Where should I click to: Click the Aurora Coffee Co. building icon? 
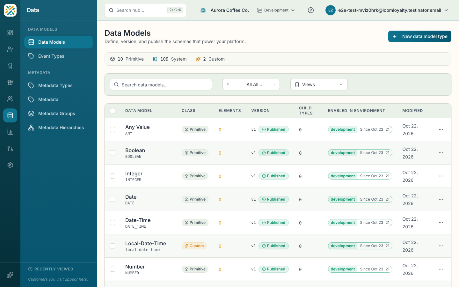point(203,10)
